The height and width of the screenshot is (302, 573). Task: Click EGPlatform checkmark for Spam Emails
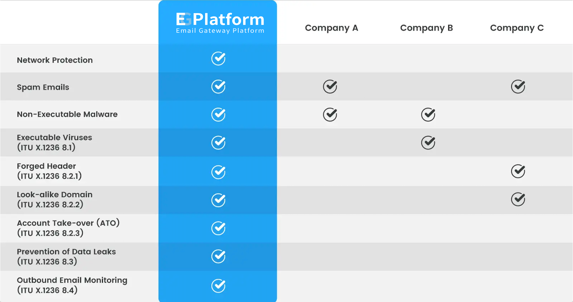(218, 86)
